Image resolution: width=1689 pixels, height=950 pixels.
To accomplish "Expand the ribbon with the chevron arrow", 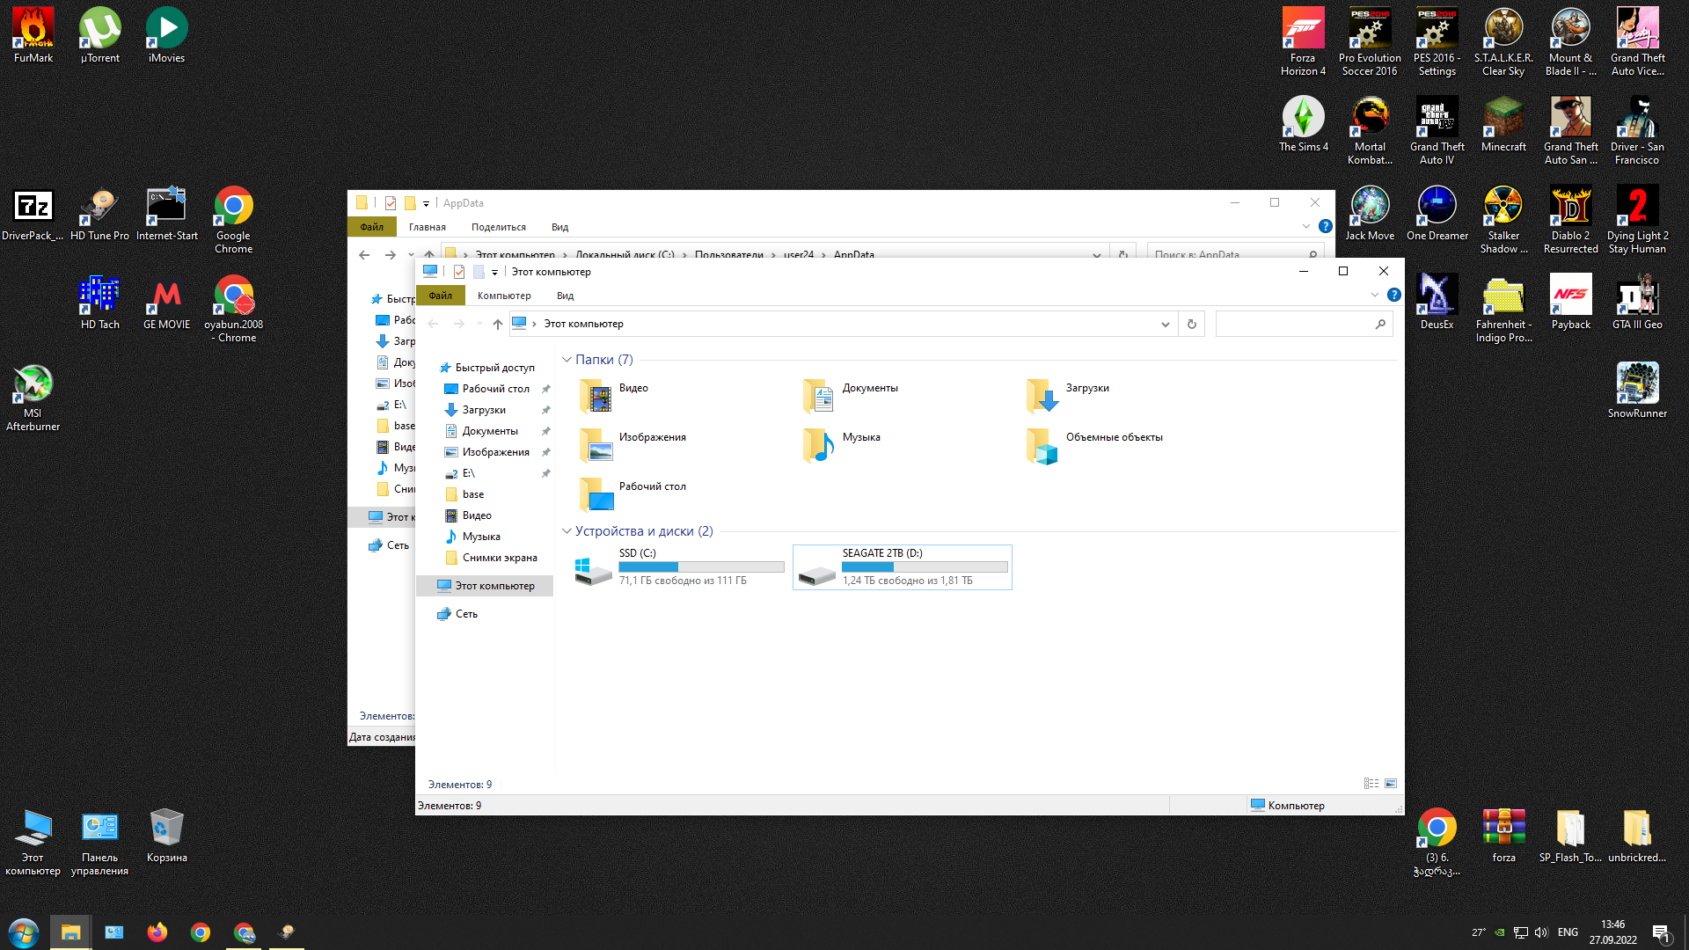I will click(x=1375, y=296).
